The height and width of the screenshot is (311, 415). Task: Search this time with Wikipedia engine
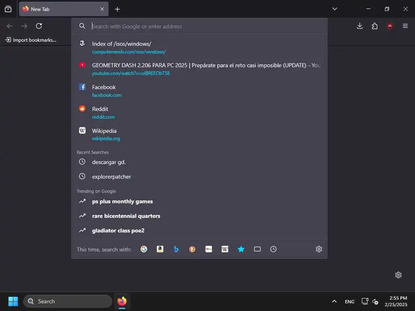(225, 249)
